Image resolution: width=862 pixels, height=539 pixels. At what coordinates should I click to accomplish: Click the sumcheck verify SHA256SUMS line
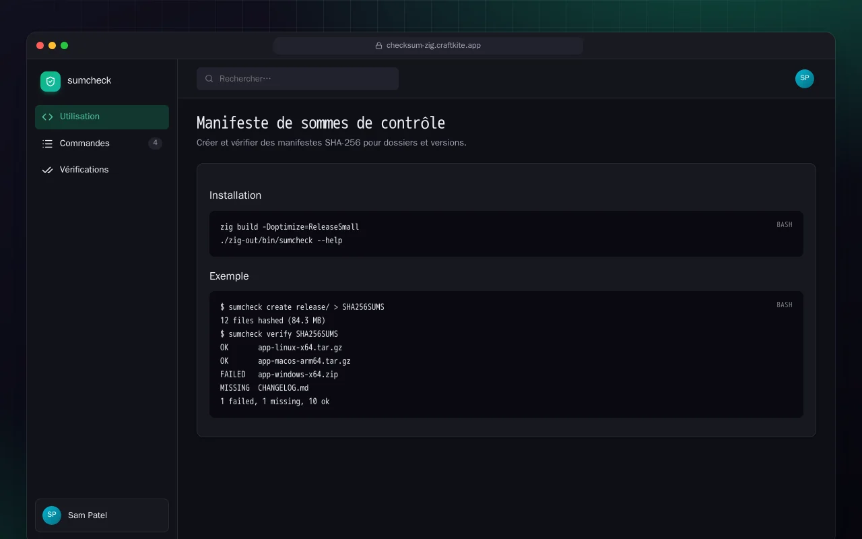coord(279,334)
